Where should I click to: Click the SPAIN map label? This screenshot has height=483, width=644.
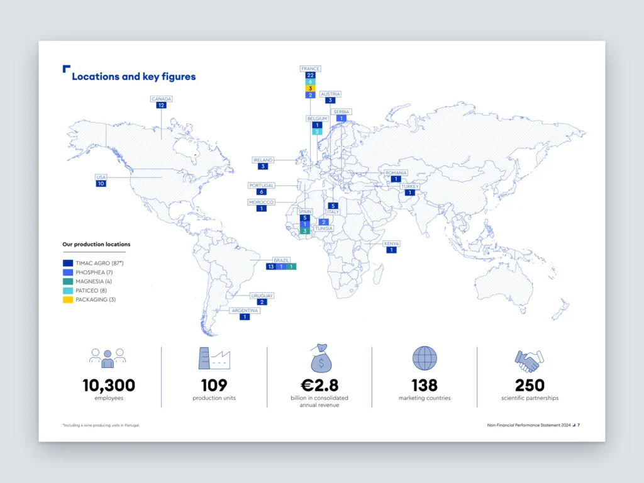pyautogui.click(x=305, y=211)
